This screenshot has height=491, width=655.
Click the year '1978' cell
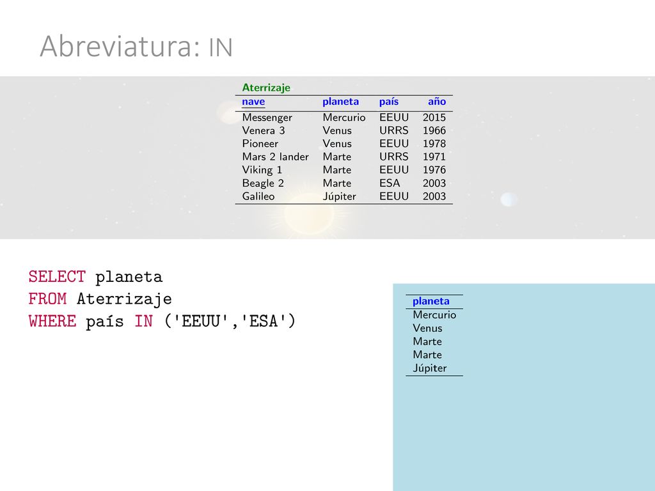(434, 144)
